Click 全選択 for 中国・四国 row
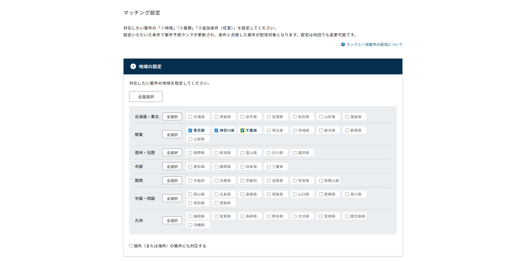The image size is (521, 261). point(172,198)
